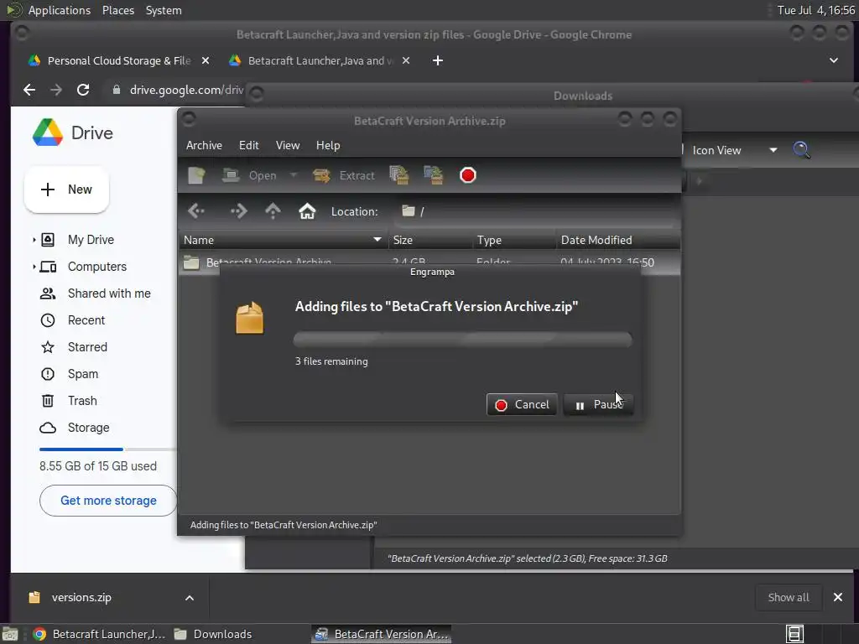Screen dimensions: 859x644
Task: Cancel adding files to the archive
Action: (522, 405)
